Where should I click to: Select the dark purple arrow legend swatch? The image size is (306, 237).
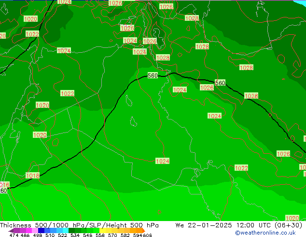[x=11, y=231]
